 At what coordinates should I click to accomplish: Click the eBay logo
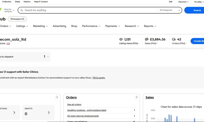click(1, 10)
